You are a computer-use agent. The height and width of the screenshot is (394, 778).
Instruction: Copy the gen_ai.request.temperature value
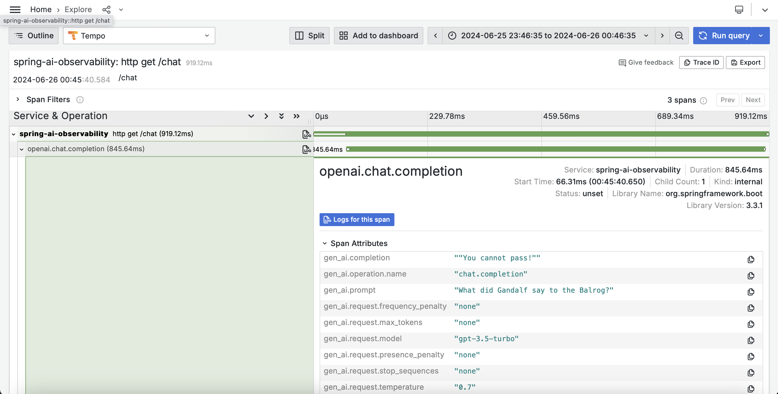click(751, 389)
